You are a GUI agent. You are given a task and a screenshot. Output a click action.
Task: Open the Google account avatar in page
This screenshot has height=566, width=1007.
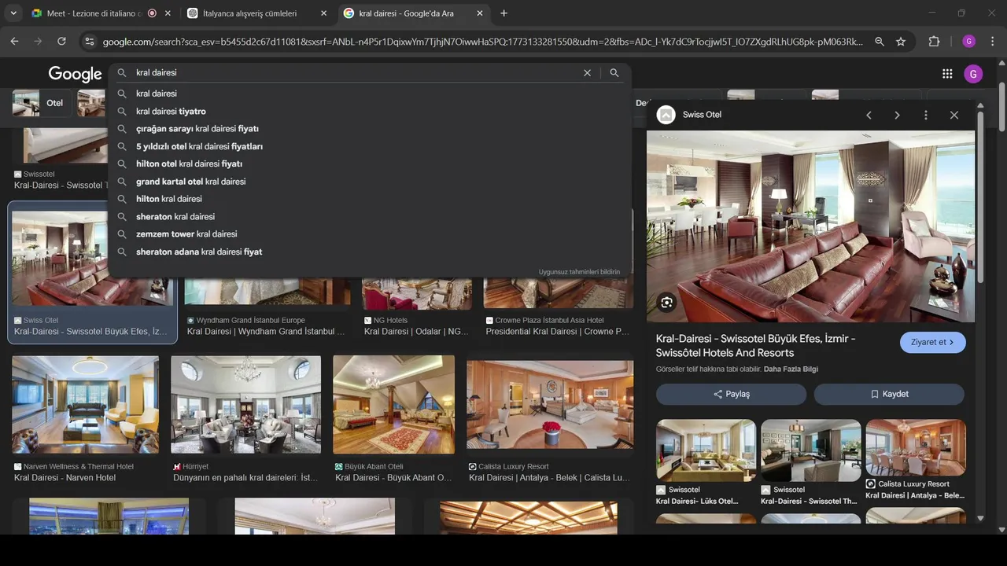pos(973,74)
